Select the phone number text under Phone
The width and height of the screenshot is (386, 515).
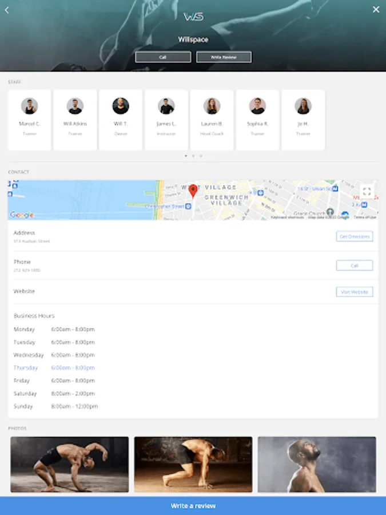[27, 270]
